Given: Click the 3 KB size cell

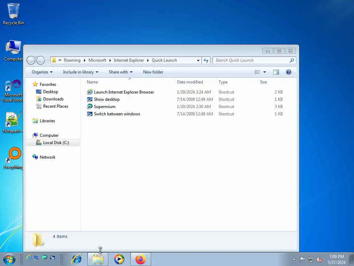Looking at the screenshot, I should pos(279,107).
